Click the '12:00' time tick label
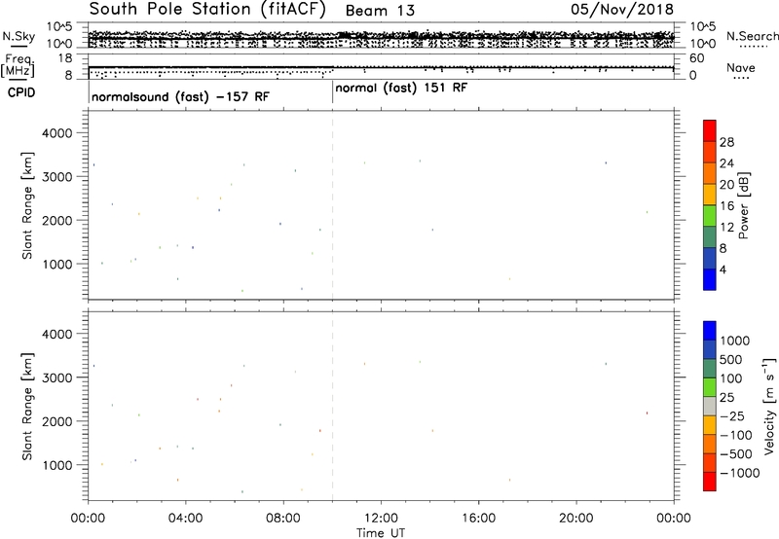This screenshot has height=539, width=779. point(381,519)
